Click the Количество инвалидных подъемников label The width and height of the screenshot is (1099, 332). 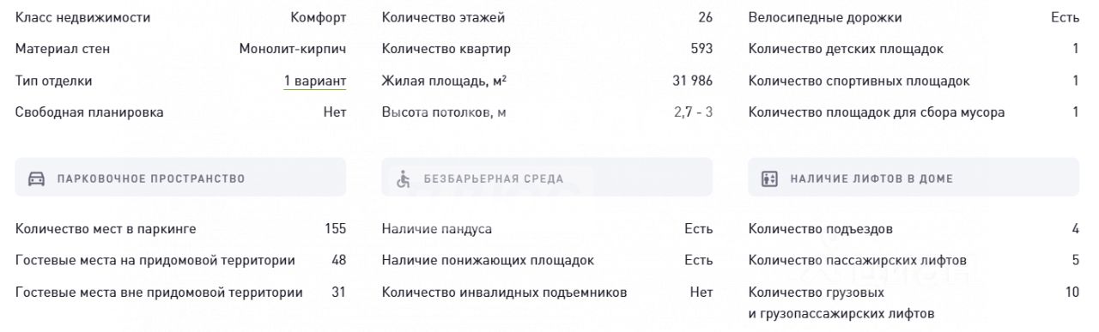(x=505, y=293)
